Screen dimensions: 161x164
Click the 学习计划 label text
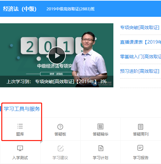click(100, 158)
